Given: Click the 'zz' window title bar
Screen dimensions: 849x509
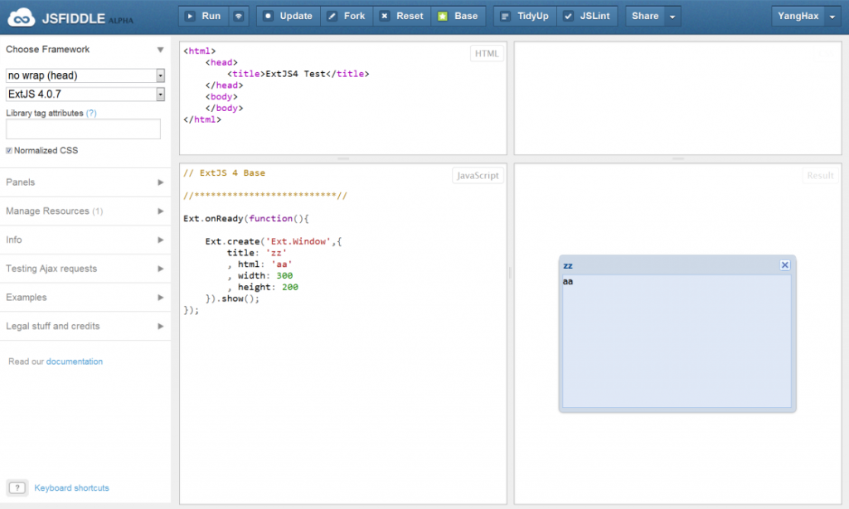Looking at the screenshot, I should pyautogui.click(x=677, y=265).
